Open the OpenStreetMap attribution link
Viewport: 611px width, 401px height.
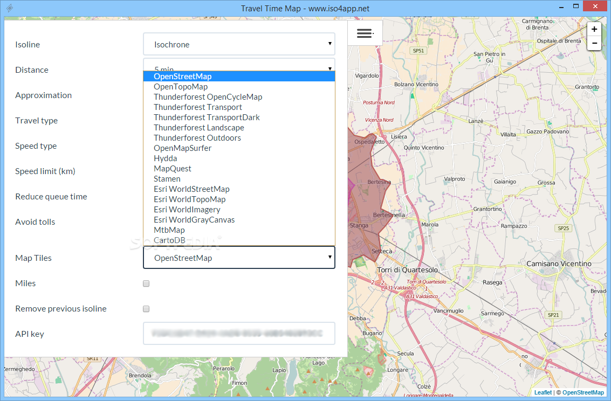[583, 392]
